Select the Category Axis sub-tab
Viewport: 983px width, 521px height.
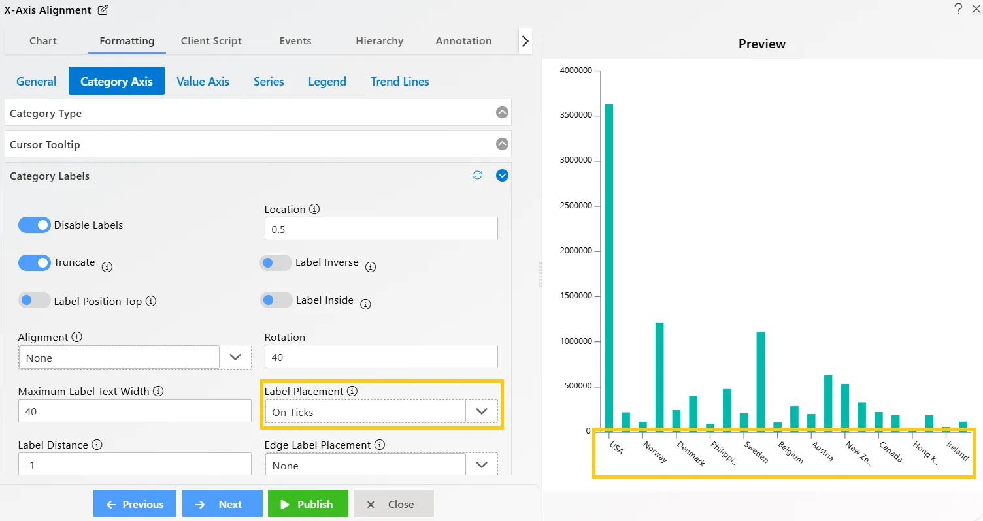(x=116, y=82)
